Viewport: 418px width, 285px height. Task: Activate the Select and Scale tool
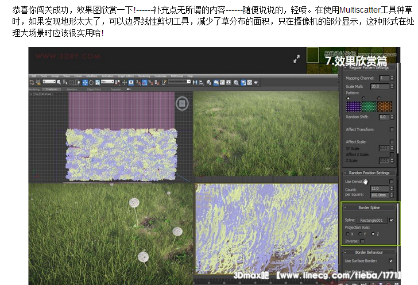[98, 82]
